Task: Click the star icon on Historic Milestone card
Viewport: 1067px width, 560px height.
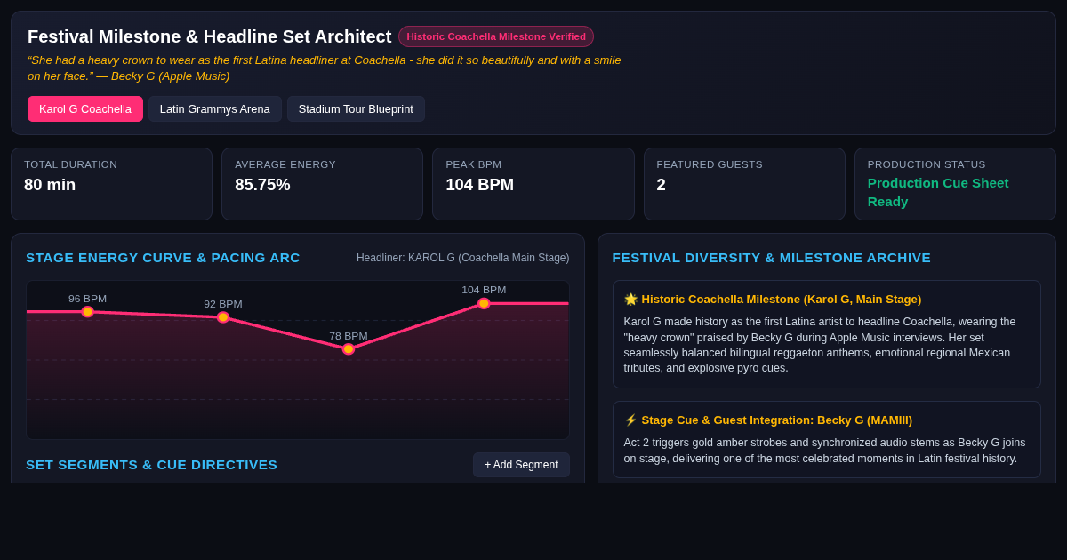Action: pos(630,300)
